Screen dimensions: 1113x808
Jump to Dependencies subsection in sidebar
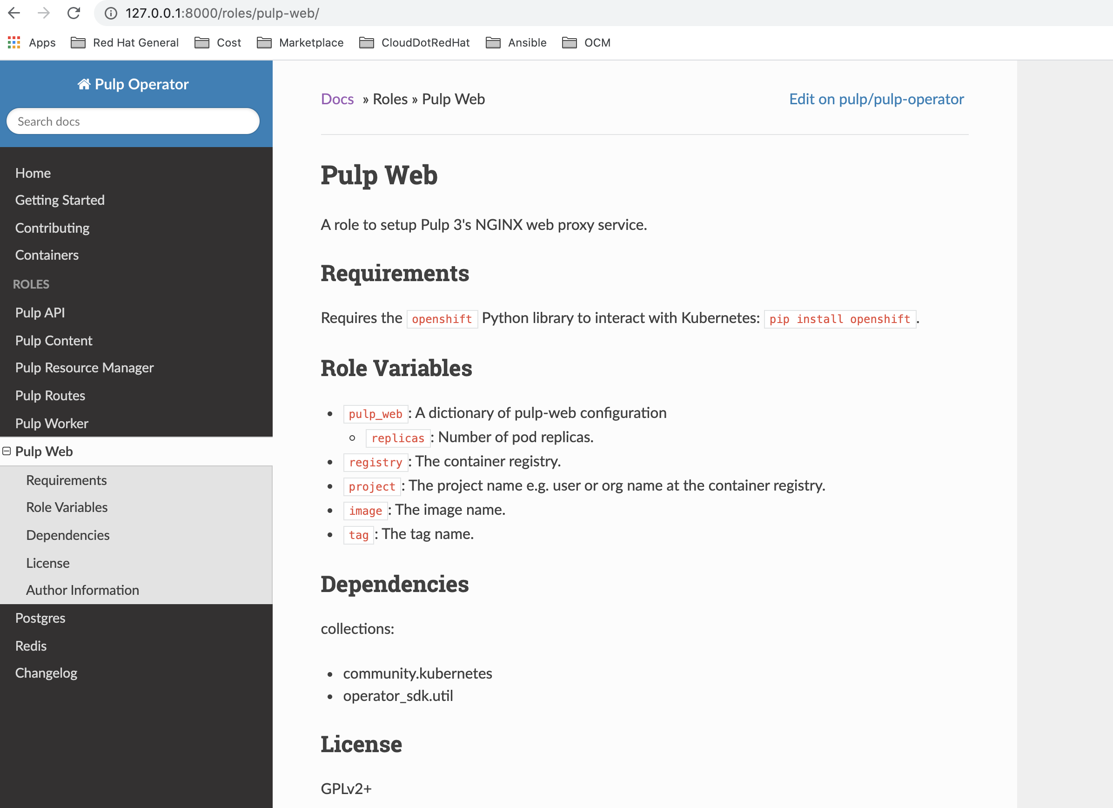(x=68, y=535)
